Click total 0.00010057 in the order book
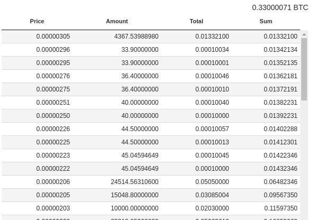 coord(212,129)
